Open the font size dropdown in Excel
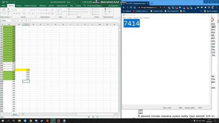219x123 pixels. (x=29, y=10)
